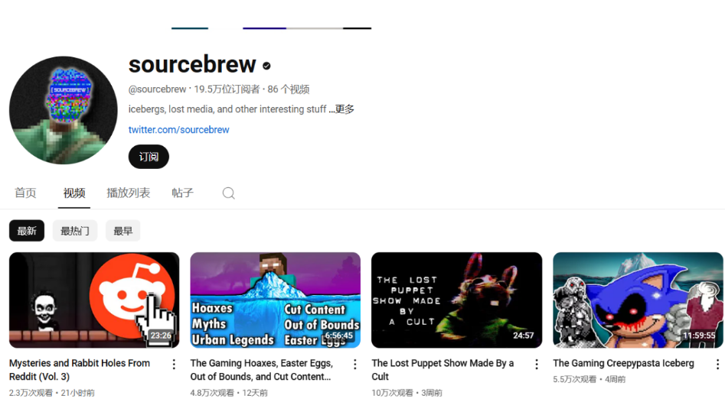Click the 23:26 duration badge
This screenshot has height=399, width=725.
pyautogui.click(x=161, y=336)
